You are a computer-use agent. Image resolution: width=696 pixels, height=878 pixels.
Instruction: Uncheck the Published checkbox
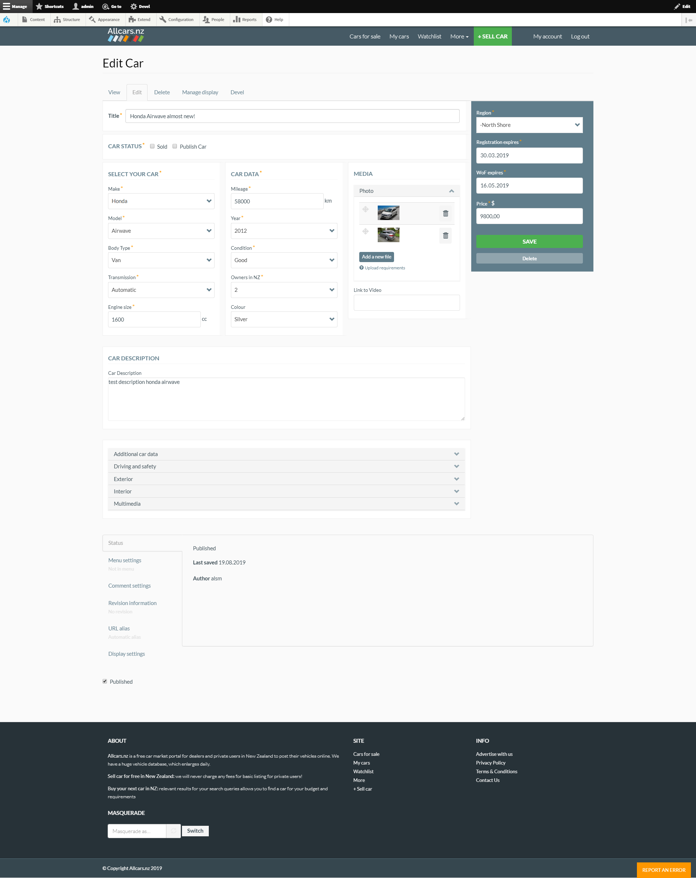pyautogui.click(x=105, y=681)
